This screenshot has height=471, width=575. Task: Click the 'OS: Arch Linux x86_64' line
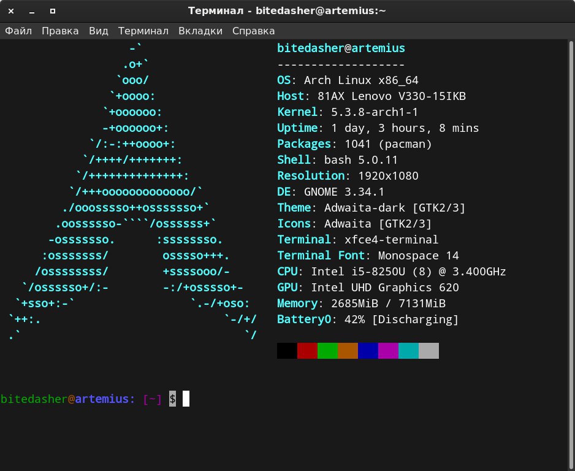click(348, 80)
